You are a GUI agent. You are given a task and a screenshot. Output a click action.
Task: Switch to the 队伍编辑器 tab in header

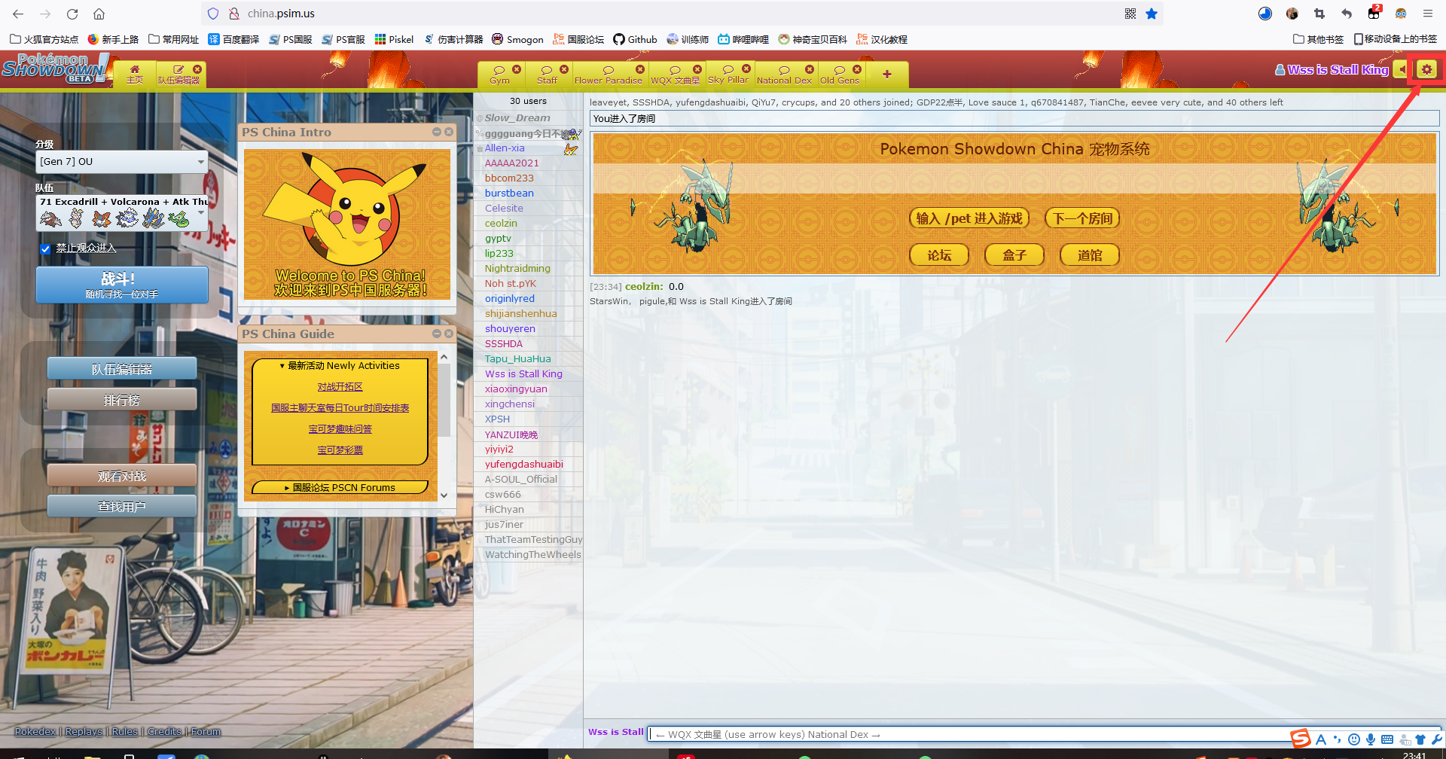(179, 74)
